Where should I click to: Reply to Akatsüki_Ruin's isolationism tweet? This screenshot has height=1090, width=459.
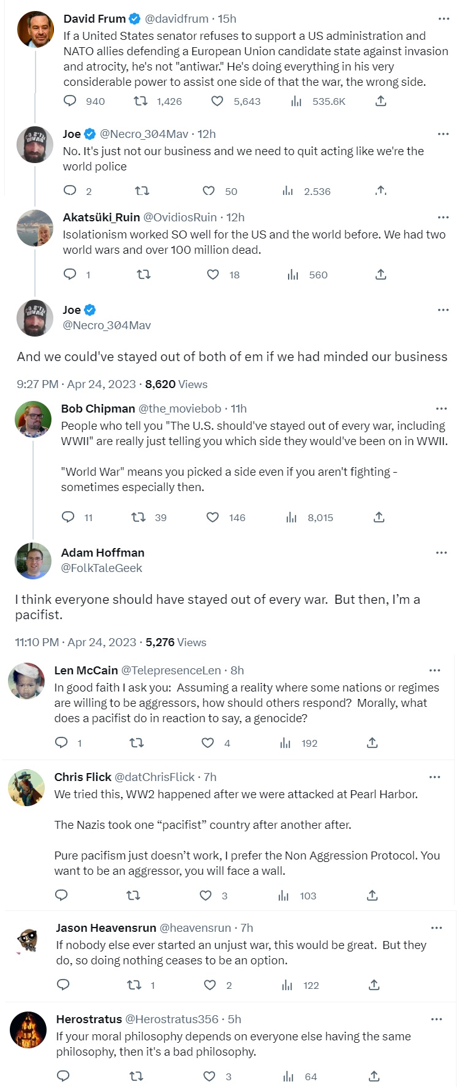(x=70, y=275)
